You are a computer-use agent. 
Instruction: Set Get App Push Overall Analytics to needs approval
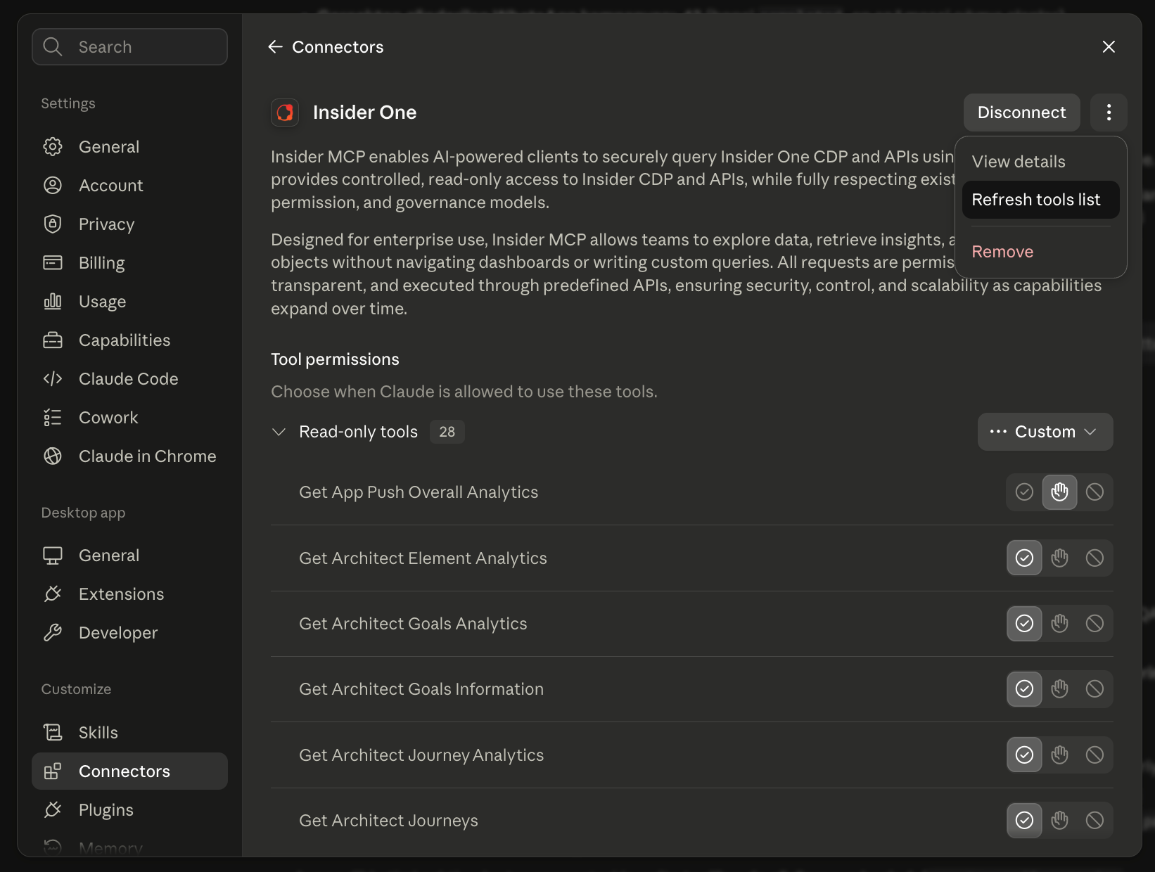pyautogui.click(x=1059, y=492)
